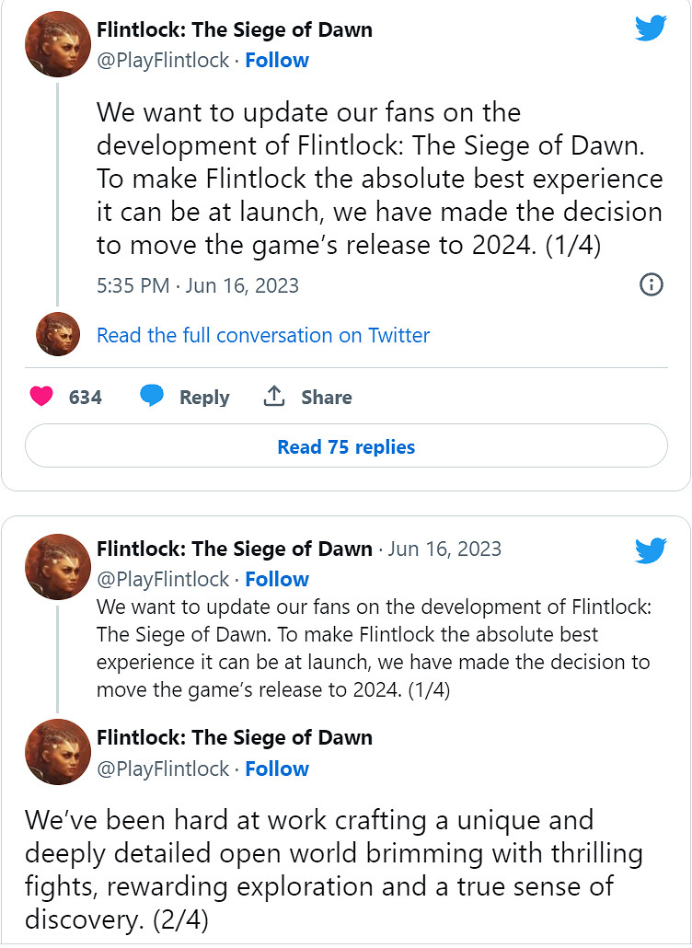Image resolution: width=692 pixels, height=948 pixels.
Task: Open the Flintlock avatar of the 2/4 reply tweet
Action: tap(57, 752)
